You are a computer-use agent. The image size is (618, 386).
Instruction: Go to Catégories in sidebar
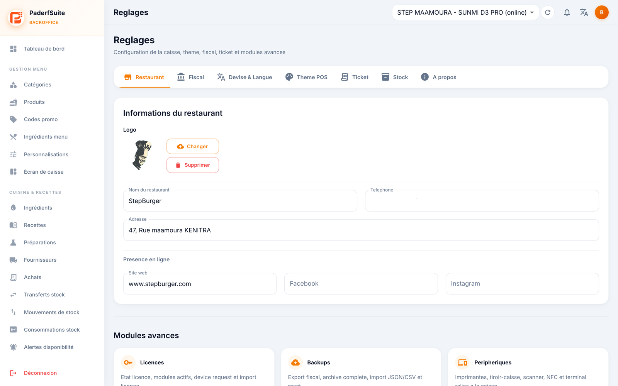coord(52,85)
